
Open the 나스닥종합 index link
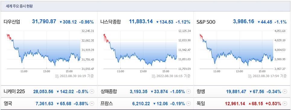coord(110,22)
